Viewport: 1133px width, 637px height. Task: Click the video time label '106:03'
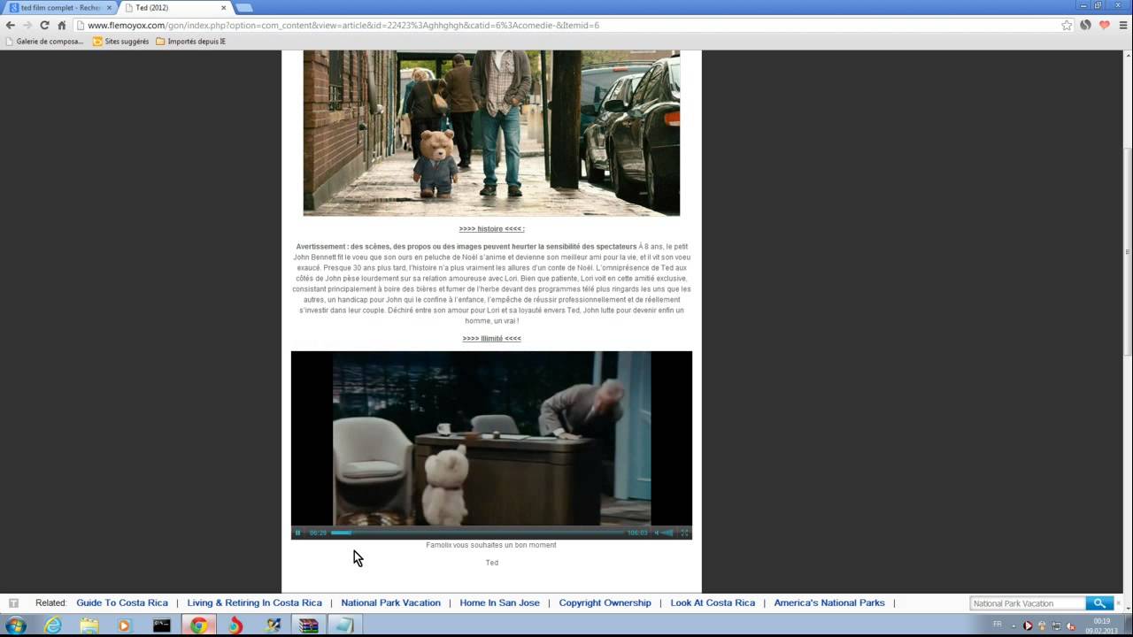(x=637, y=533)
